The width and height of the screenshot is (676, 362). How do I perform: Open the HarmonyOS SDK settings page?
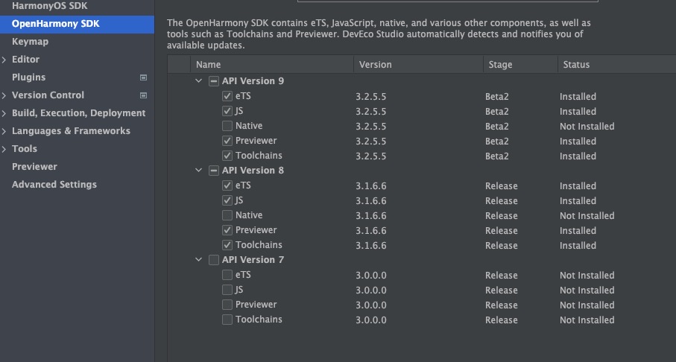click(x=49, y=6)
